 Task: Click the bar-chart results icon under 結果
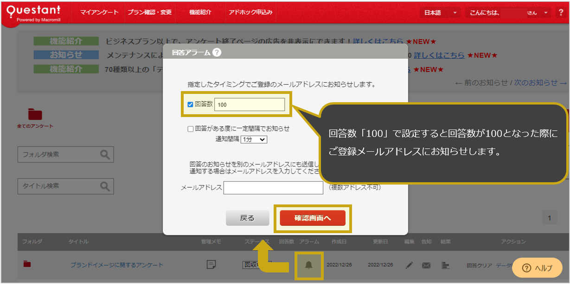pyautogui.click(x=445, y=265)
